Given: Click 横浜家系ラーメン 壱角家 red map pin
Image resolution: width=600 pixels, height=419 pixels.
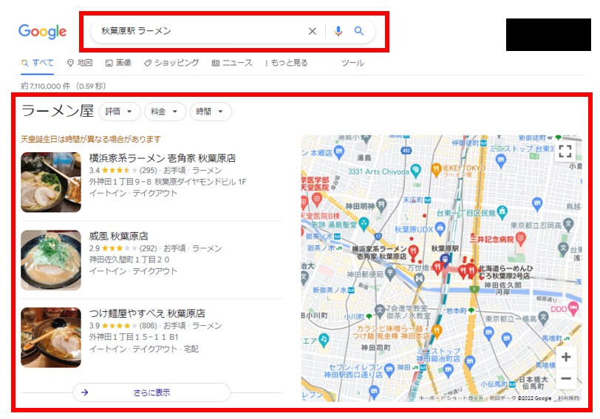Looking at the screenshot, I should 413,252.
